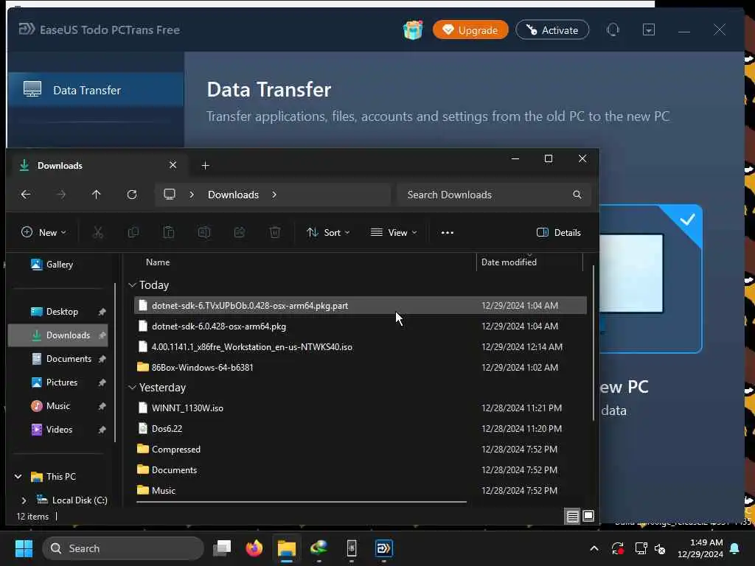755x566 pixels.
Task: Click the Paste toolbar icon
Action: [169, 232]
